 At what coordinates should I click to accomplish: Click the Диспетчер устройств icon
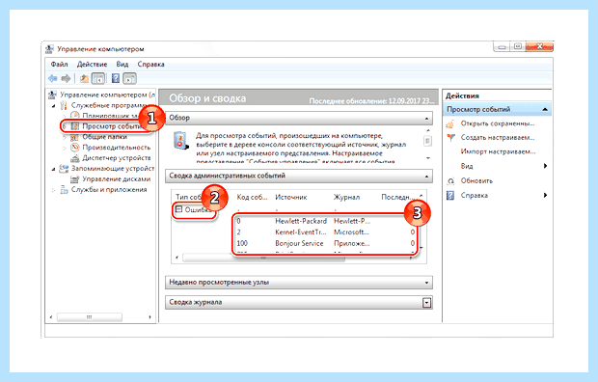75,158
